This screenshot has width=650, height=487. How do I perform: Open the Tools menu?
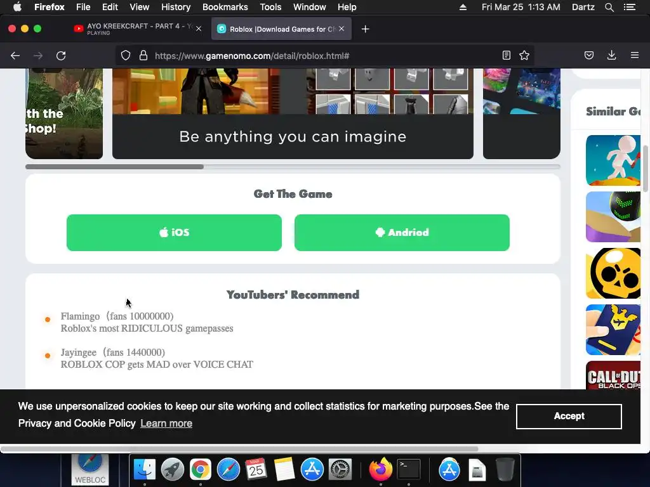pos(270,7)
